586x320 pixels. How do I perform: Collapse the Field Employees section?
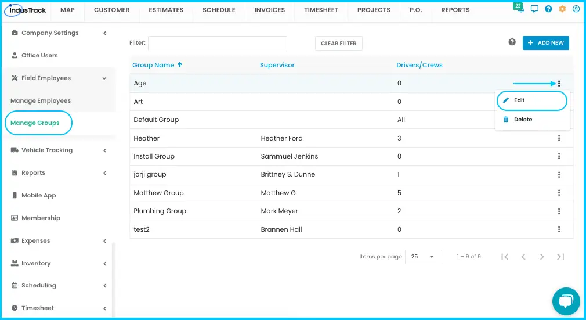pyautogui.click(x=104, y=78)
